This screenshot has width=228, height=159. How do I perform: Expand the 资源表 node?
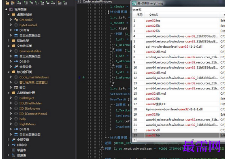coord(9,155)
